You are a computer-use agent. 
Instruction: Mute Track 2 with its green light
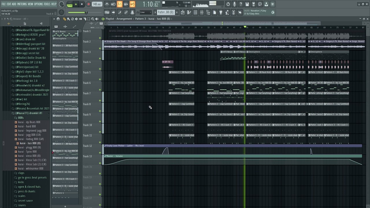[x=100, y=48]
